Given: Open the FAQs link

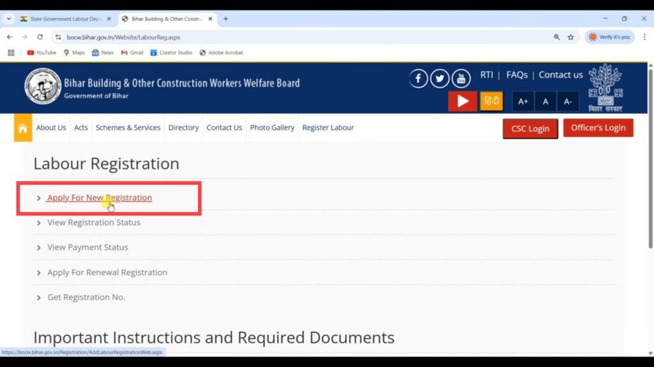Looking at the screenshot, I should point(517,75).
